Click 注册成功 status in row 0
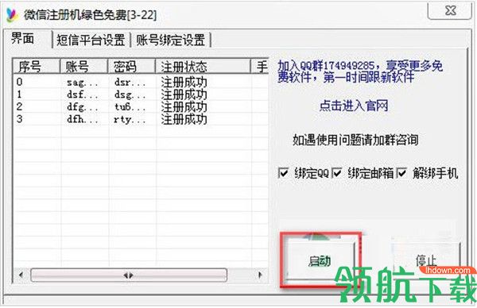 coord(184,83)
